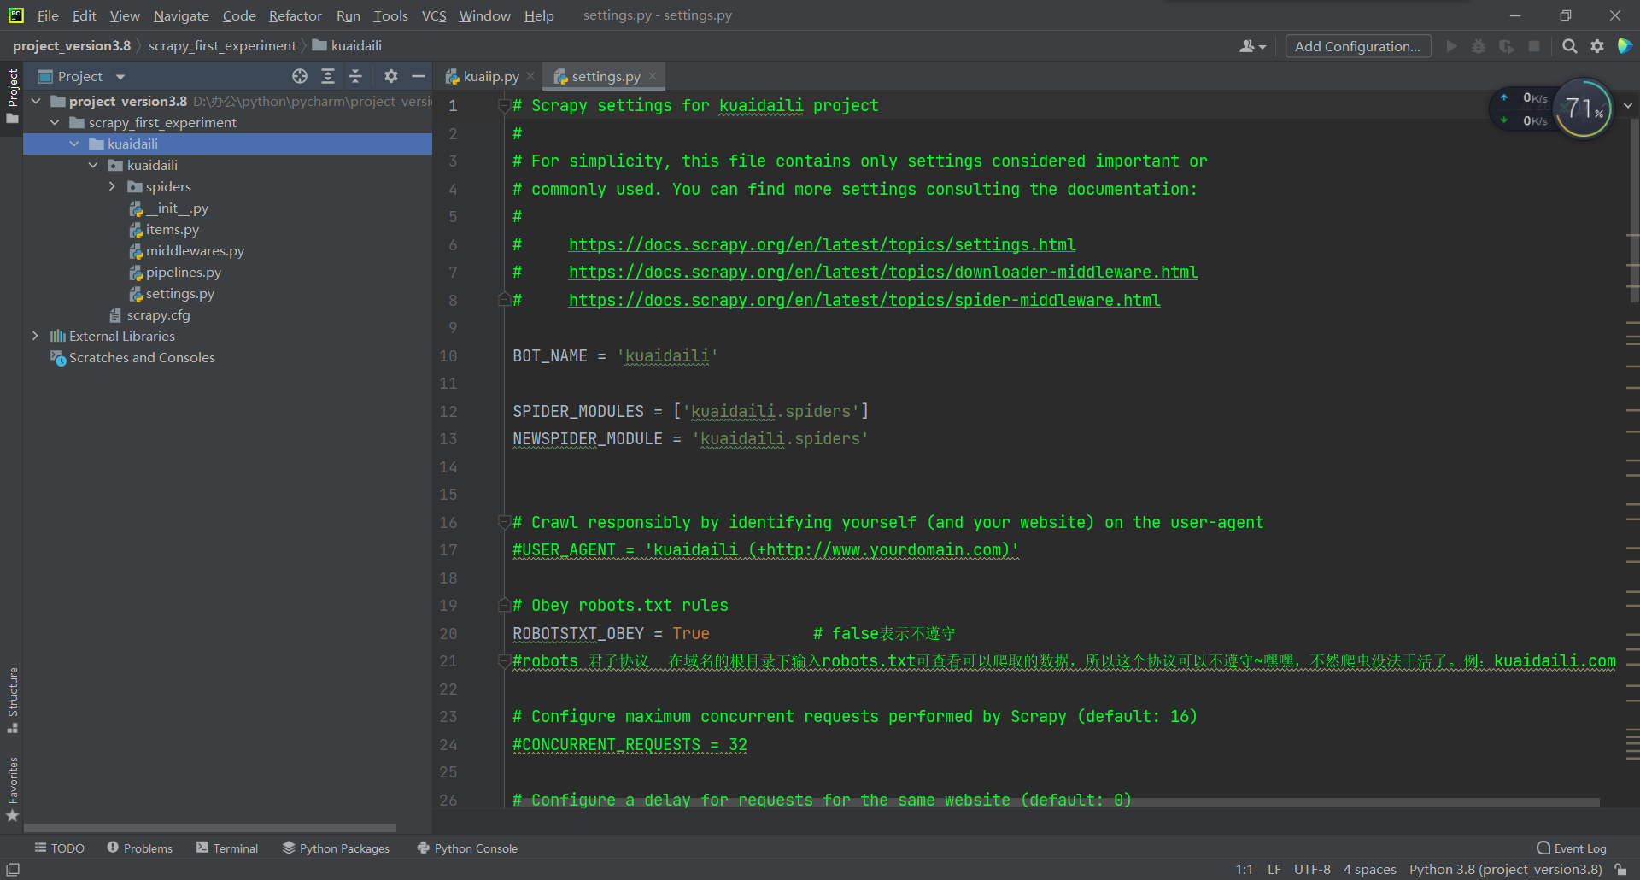Click the Stop icon in toolbar
Viewport: 1640px width, 880px height.
[x=1534, y=46]
